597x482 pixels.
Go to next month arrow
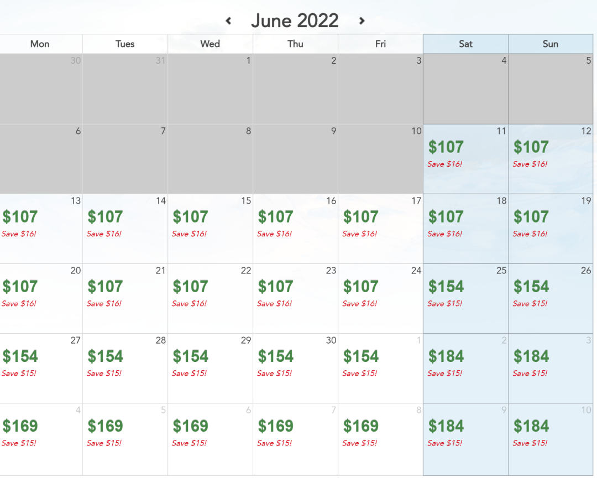tap(362, 20)
